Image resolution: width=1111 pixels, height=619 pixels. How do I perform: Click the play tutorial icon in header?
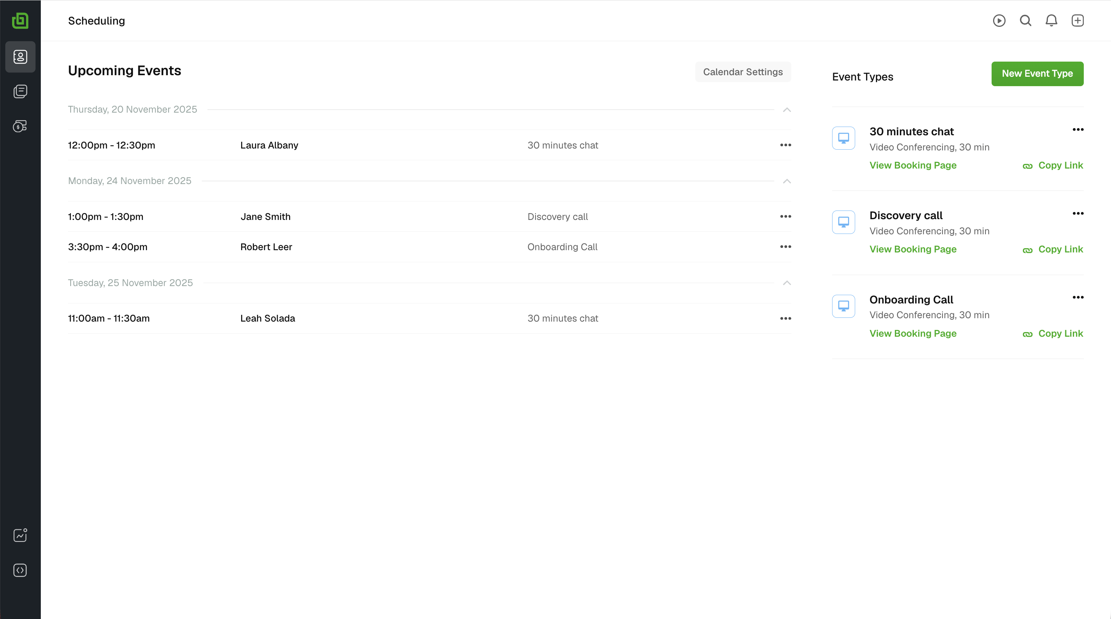[999, 21]
